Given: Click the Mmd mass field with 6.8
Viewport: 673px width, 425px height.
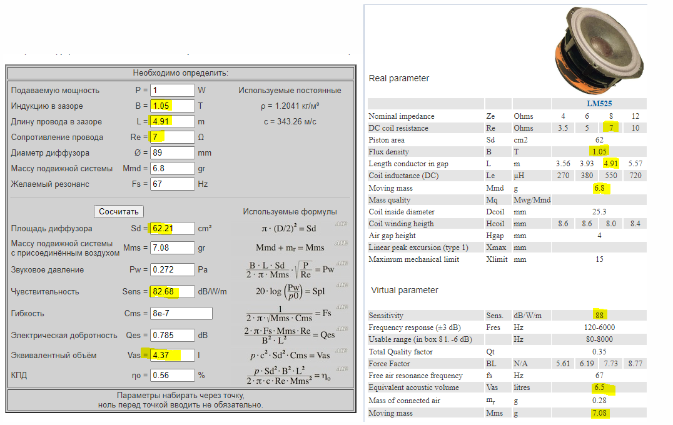Looking at the screenshot, I should click(173, 168).
